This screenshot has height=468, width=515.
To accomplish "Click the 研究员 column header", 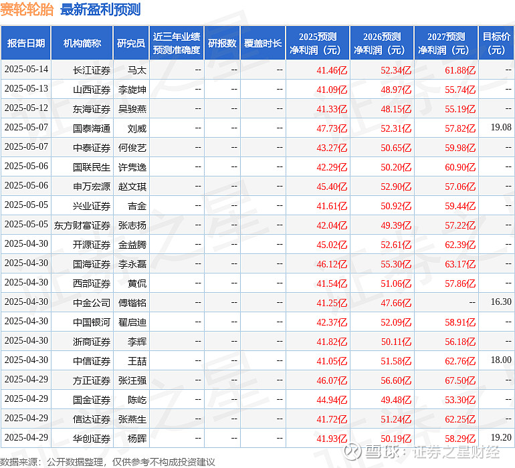I will tap(131, 43).
